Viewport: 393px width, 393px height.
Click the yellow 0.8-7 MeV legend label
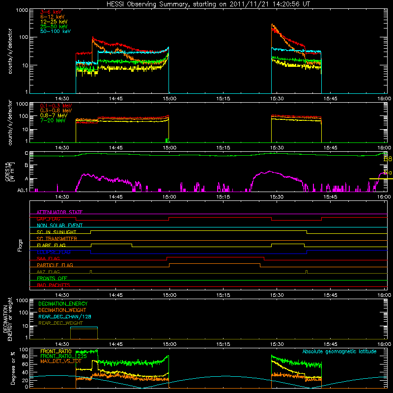tap(54, 115)
